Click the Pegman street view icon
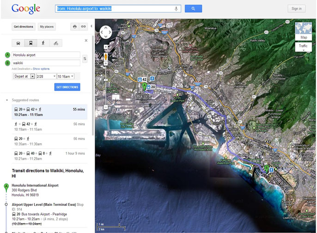Screen dimensions: 317x233 (106, 57)
